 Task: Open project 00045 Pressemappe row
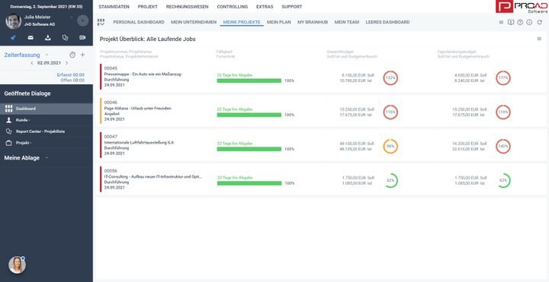(x=321, y=77)
